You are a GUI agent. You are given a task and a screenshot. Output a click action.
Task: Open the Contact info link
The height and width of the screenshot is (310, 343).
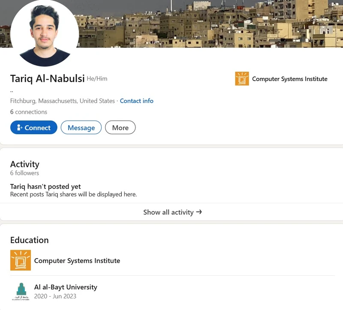pyautogui.click(x=136, y=101)
